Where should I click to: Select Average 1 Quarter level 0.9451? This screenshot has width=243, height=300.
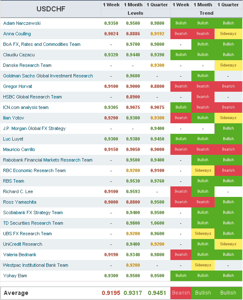click(x=157, y=293)
